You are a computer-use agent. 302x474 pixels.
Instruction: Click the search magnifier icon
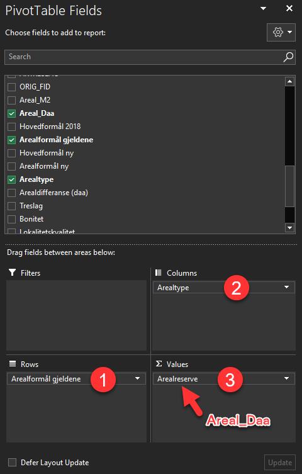coord(288,57)
